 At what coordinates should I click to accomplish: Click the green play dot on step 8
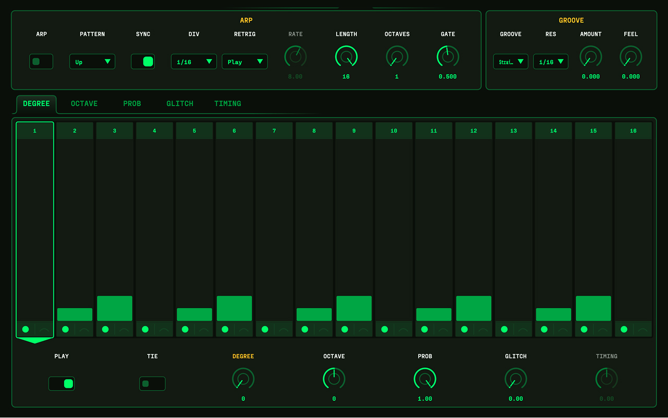click(x=305, y=329)
